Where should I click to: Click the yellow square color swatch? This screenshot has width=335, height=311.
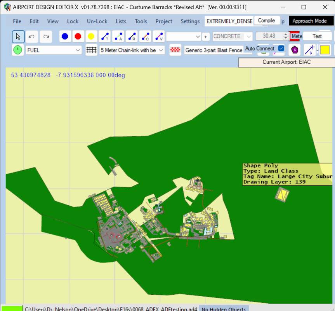pyautogui.click(x=325, y=50)
